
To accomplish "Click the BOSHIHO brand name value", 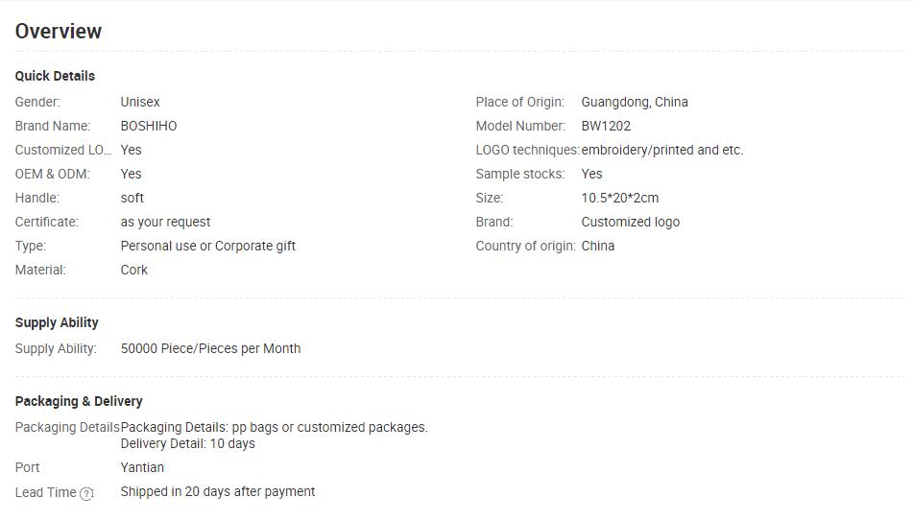I will click(x=149, y=127).
